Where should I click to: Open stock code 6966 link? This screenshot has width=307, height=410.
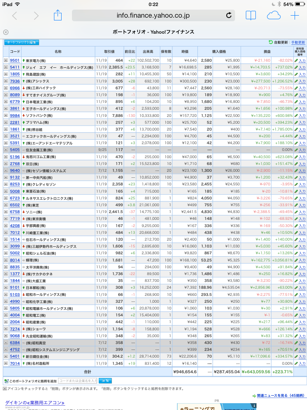(15, 88)
